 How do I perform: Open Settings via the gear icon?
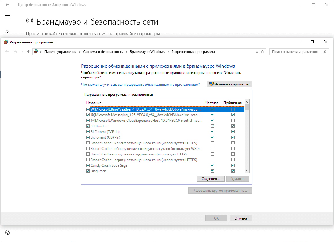coord(7,233)
